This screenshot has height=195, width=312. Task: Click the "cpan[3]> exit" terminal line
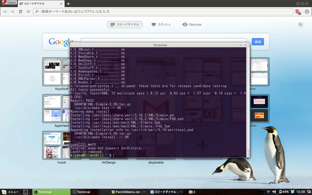tap(83, 144)
